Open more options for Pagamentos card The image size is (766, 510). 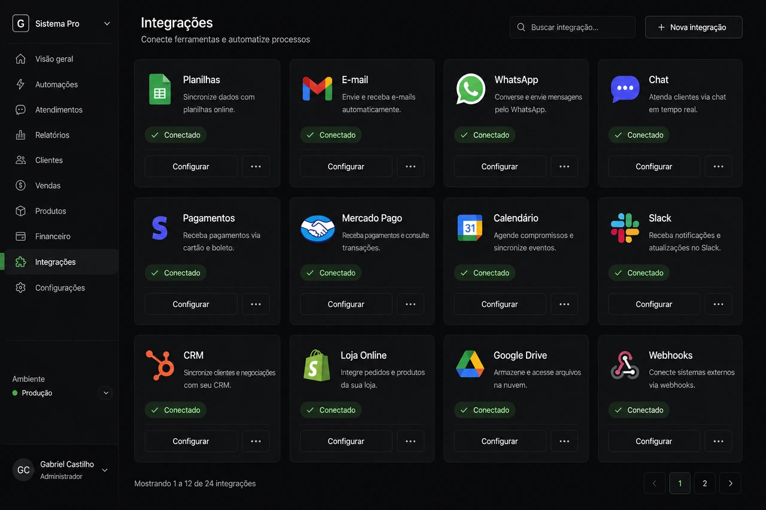[256, 304]
